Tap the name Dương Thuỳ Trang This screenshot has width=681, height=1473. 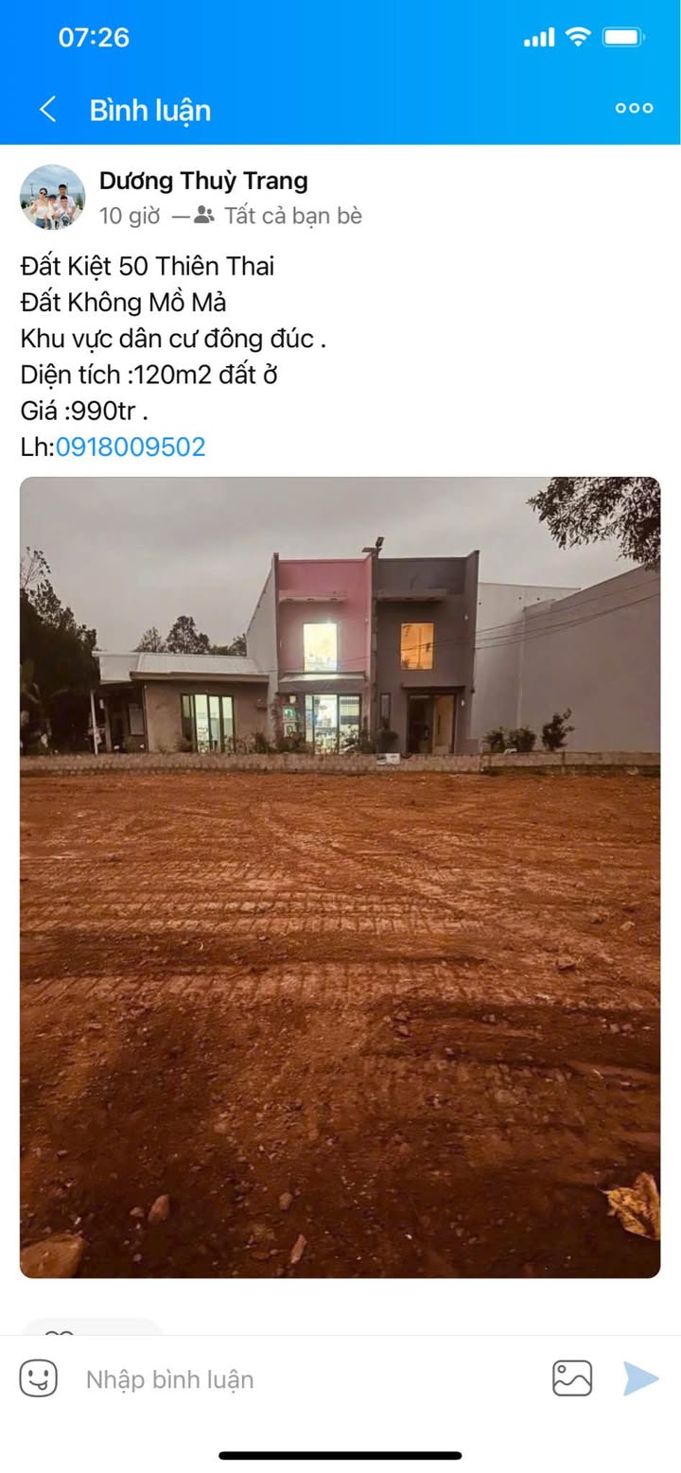203,181
